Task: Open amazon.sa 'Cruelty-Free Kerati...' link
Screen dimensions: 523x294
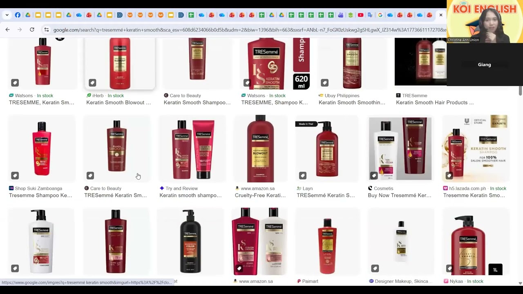Action: click(x=260, y=195)
